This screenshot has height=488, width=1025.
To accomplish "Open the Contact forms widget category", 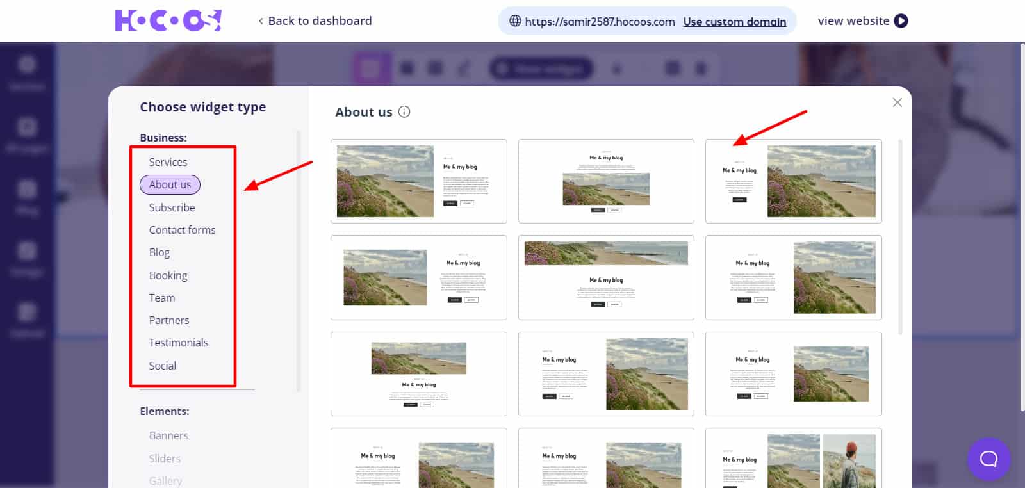I will pyautogui.click(x=182, y=230).
